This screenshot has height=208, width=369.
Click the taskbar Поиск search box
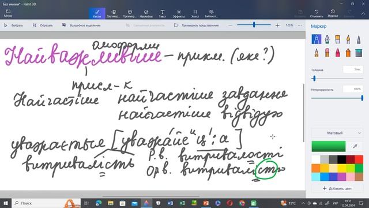(x=46, y=203)
